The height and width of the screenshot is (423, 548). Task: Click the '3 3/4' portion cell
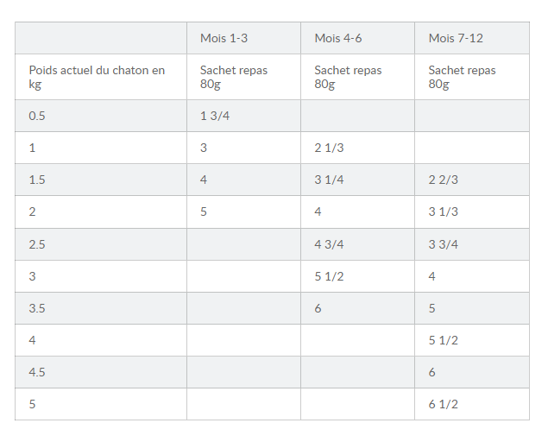[443, 244]
